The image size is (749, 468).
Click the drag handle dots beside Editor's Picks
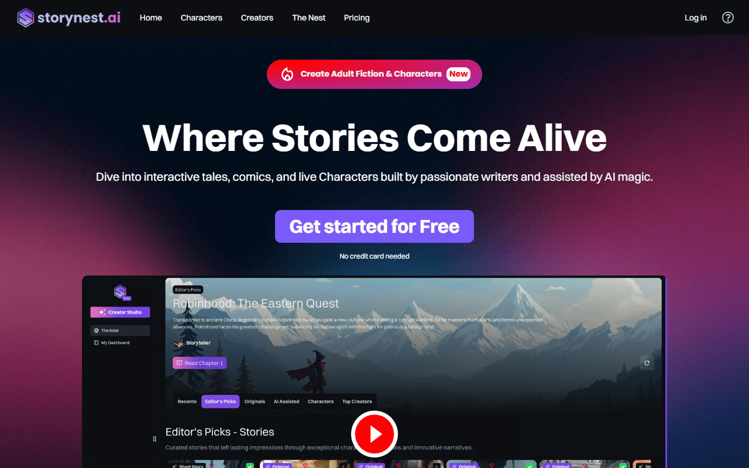click(154, 439)
